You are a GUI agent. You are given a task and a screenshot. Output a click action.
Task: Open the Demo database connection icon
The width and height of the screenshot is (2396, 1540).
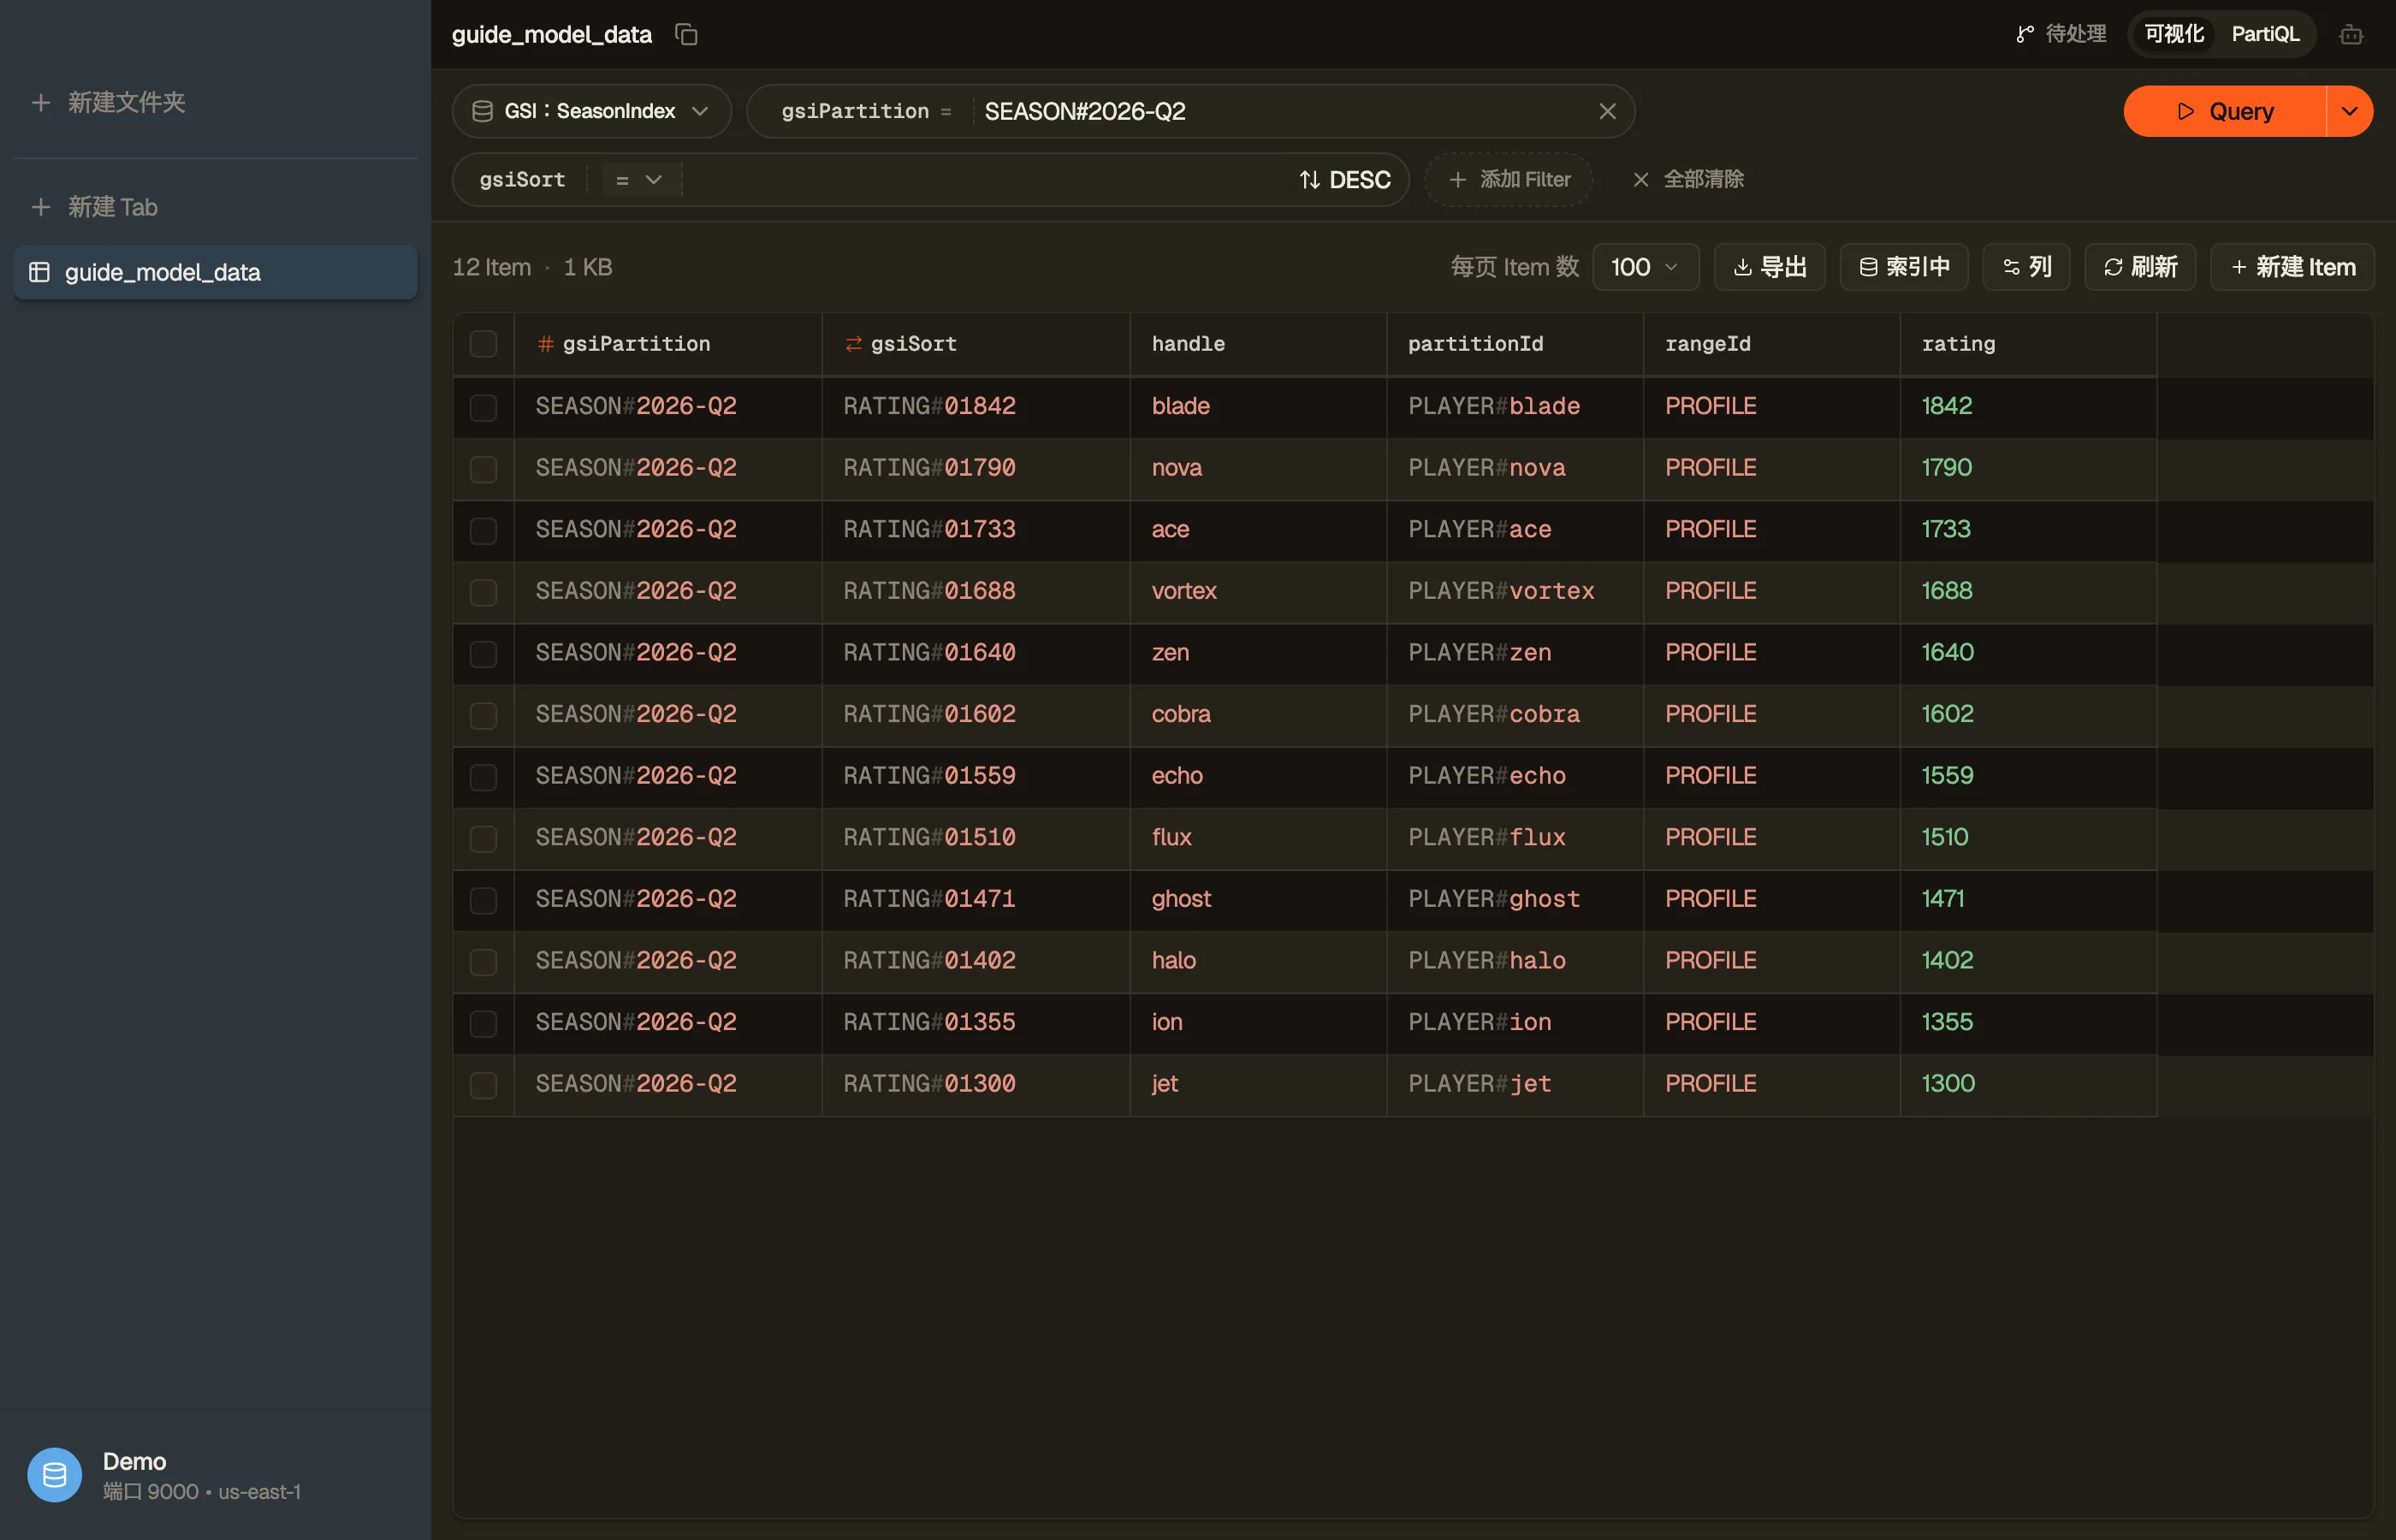tap(54, 1474)
